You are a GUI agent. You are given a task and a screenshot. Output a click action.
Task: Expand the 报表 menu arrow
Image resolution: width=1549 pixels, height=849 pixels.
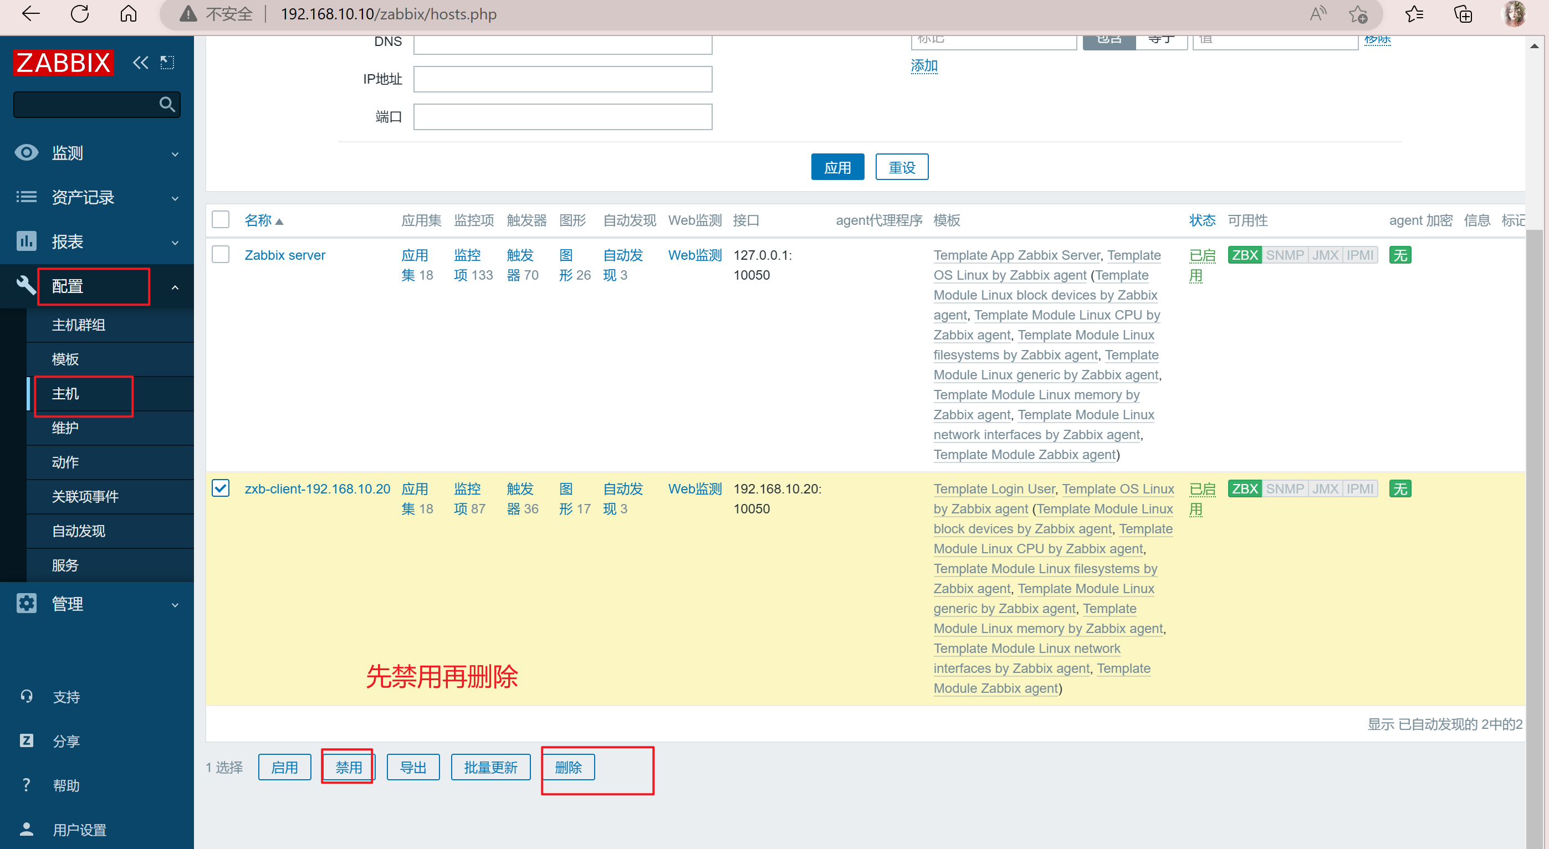175,243
